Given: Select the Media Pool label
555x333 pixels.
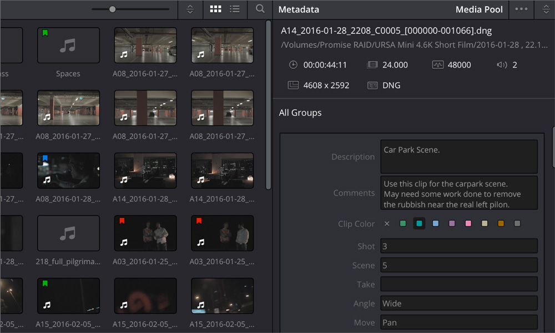Looking at the screenshot, I should [479, 9].
